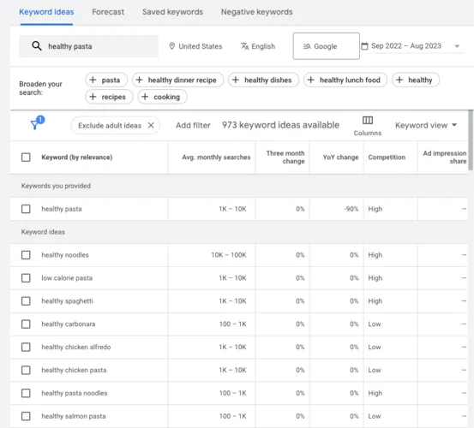The image size is (474, 428).
Task: Change the United States location setting
Action: pos(195,46)
